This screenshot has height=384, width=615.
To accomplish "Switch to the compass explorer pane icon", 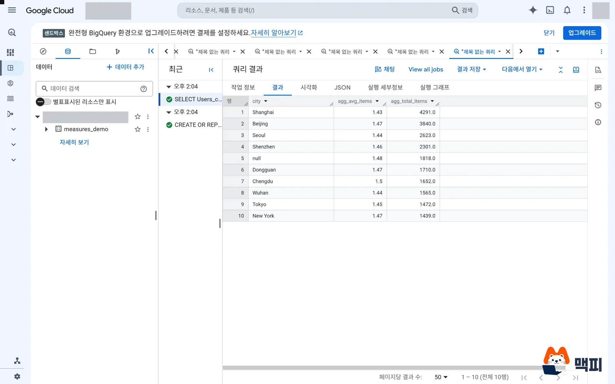I will click(x=43, y=51).
